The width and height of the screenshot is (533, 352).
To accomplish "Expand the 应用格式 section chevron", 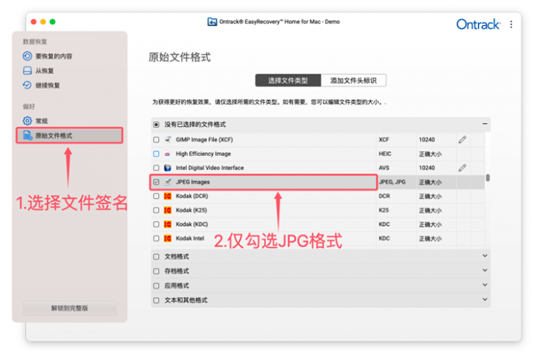I will [x=484, y=285].
